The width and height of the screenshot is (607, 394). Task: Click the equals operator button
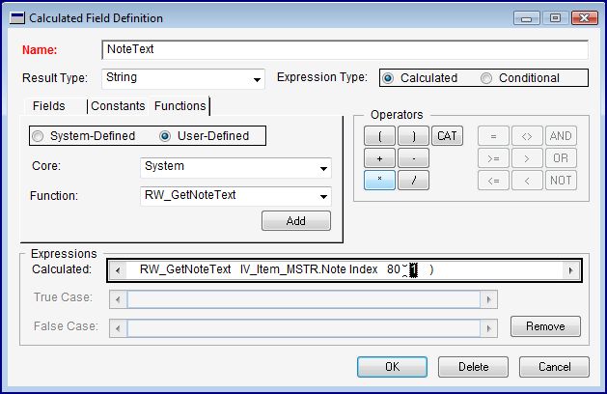click(x=493, y=136)
